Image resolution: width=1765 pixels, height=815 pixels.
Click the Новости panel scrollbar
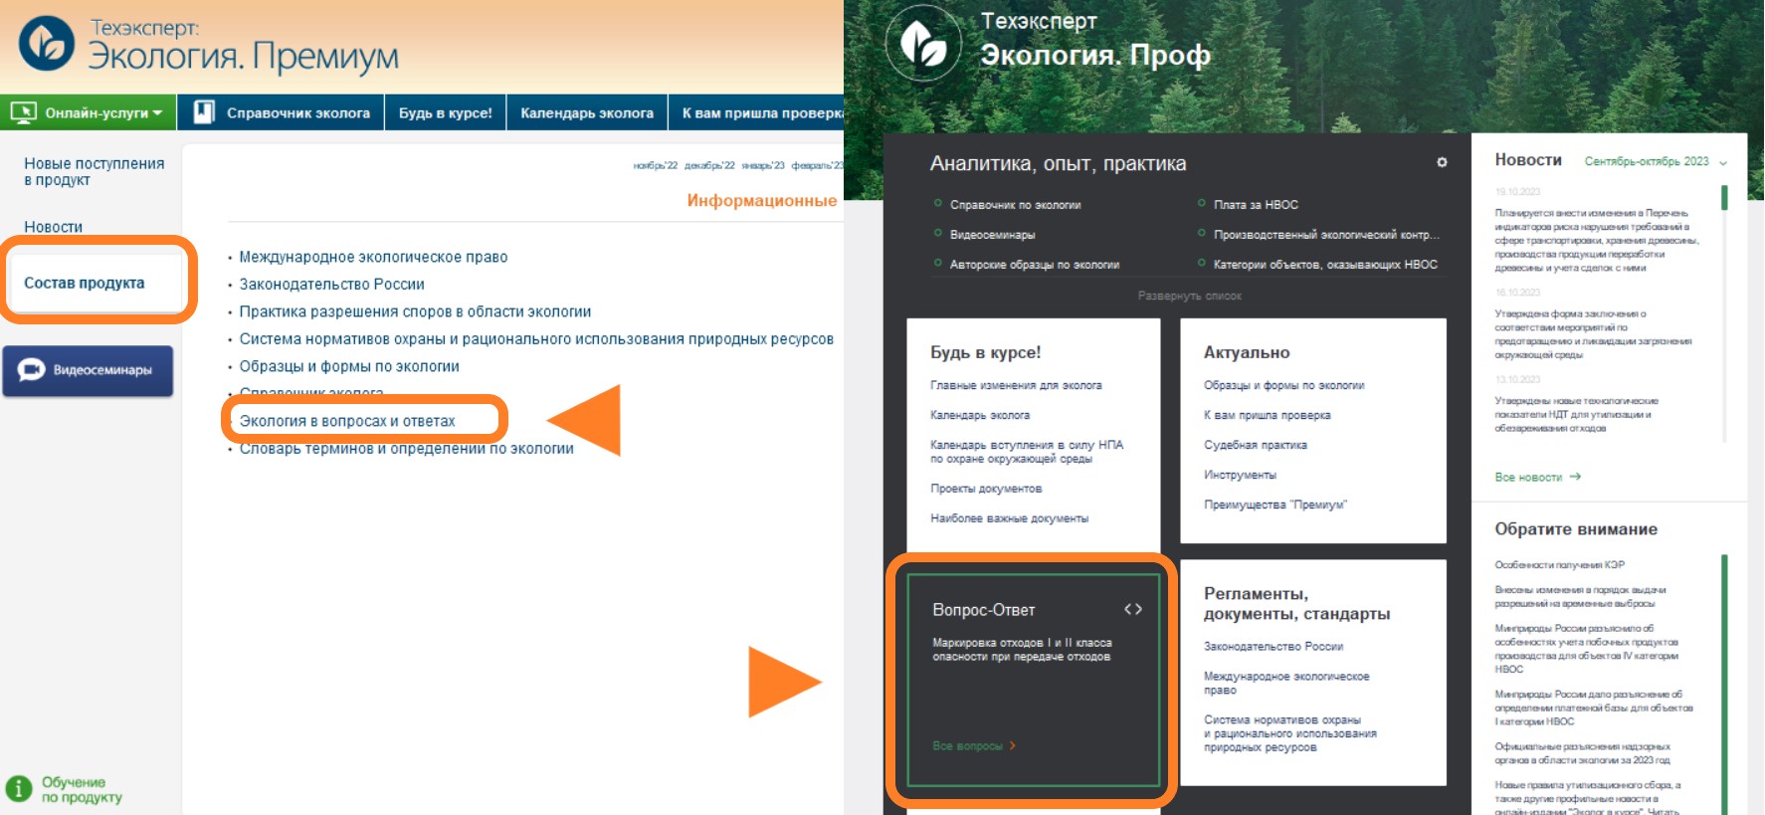pos(1724,196)
